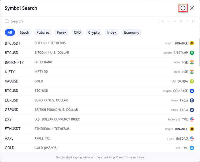Screen dimensions: 200x162
Task: Click the magnifier search icon
Action: pyautogui.click(x=7, y=21)
